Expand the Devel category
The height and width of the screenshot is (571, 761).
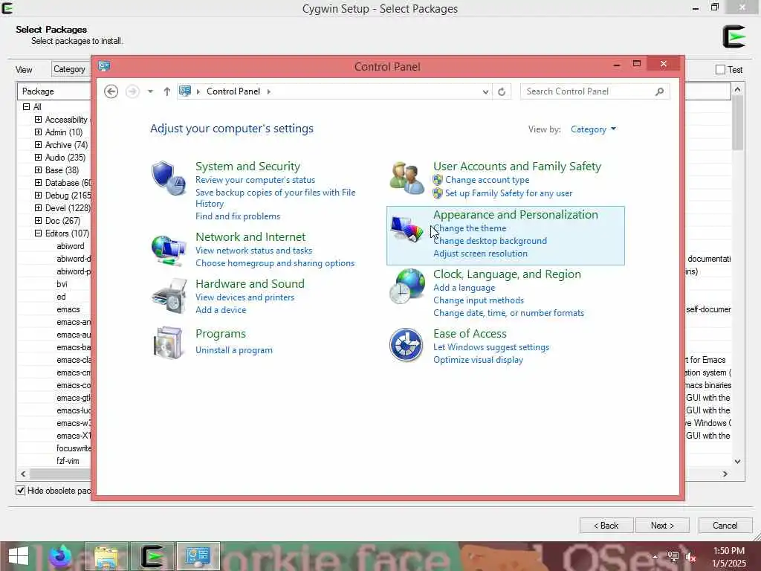tap(38, 208)
